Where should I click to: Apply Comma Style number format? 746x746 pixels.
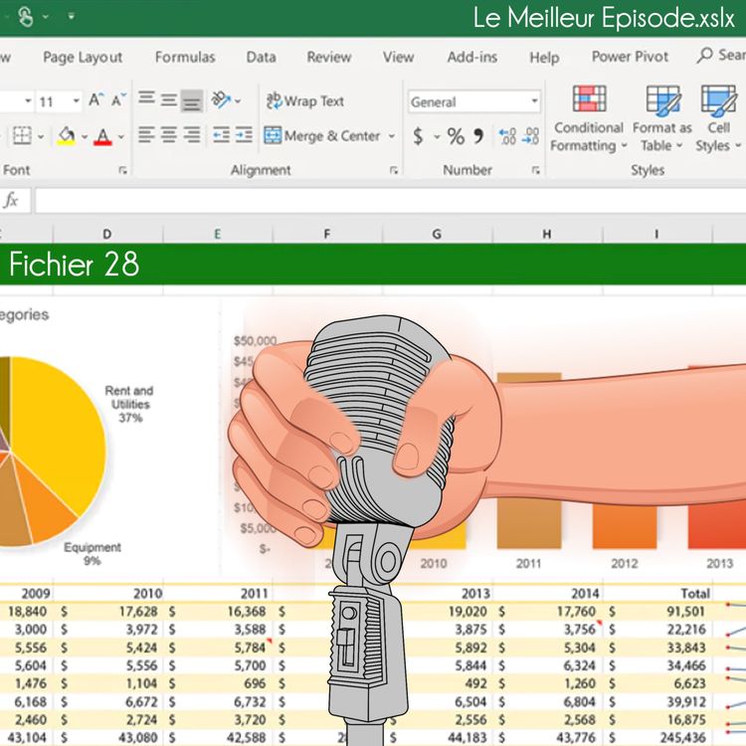(x=477, y=136)
